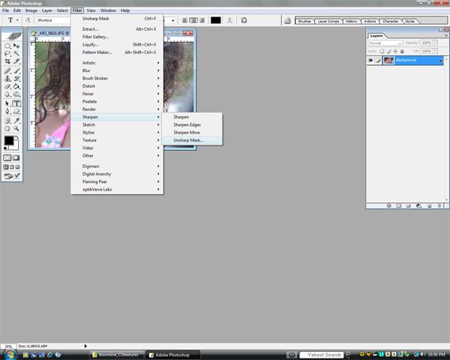Expand the Distort filter submenu

pyautogui.click(x=117, y=86)
